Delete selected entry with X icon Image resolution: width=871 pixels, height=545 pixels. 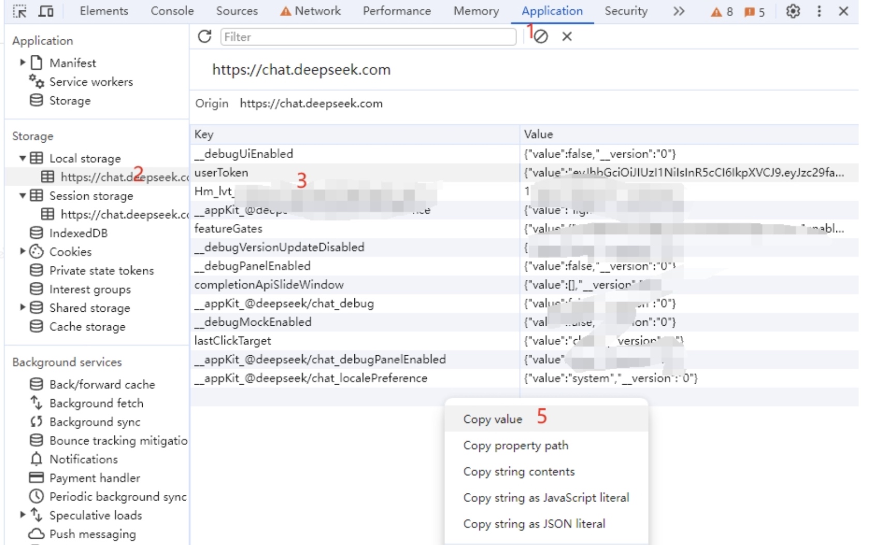pos(567,36)
